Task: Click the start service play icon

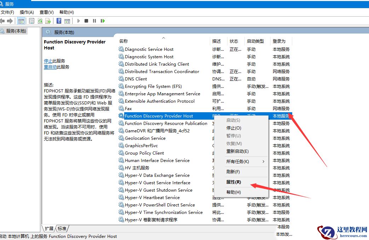Action: tap(79, 21)
